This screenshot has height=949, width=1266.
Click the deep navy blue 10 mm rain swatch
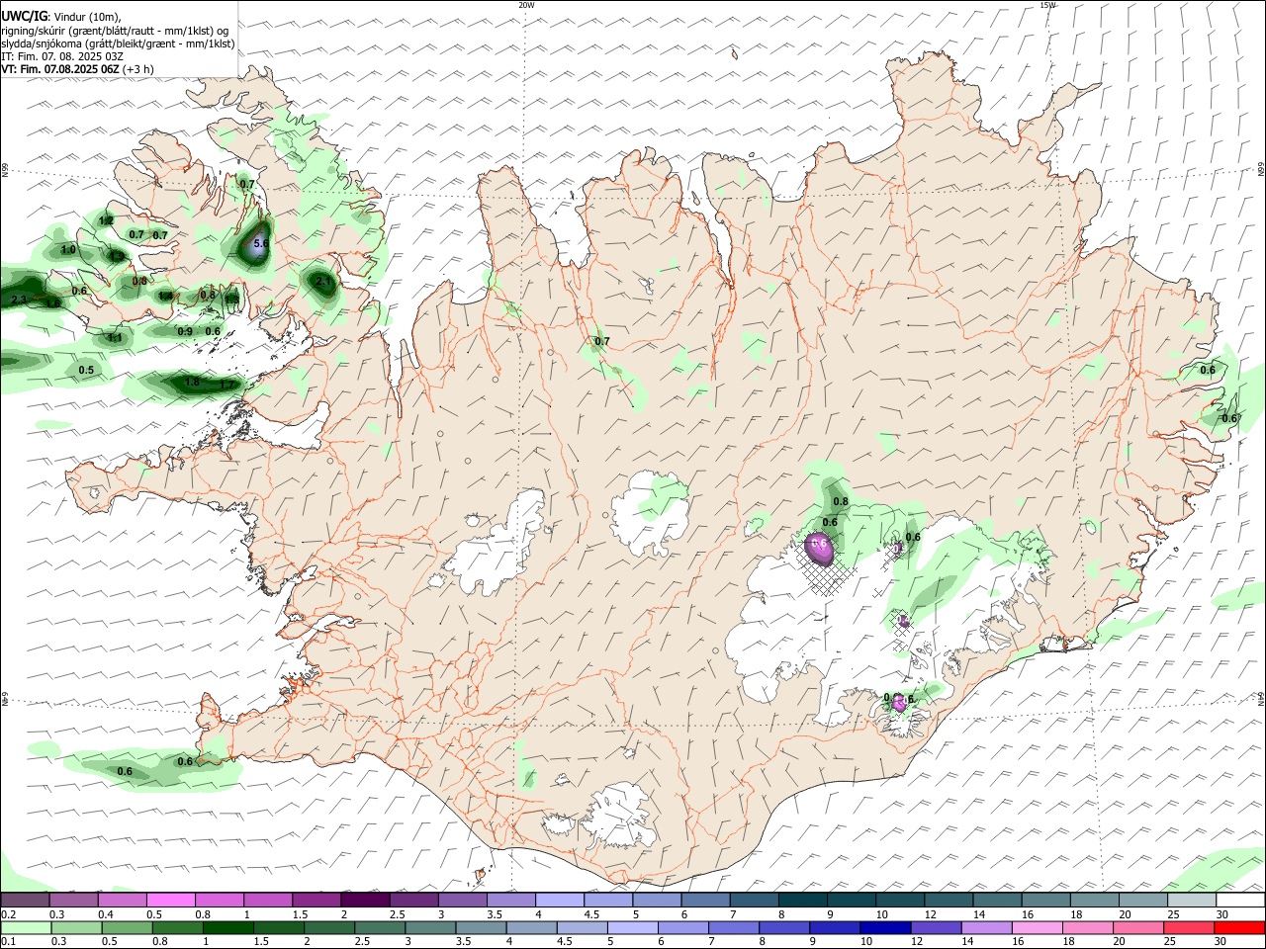[x=886, y=927]
